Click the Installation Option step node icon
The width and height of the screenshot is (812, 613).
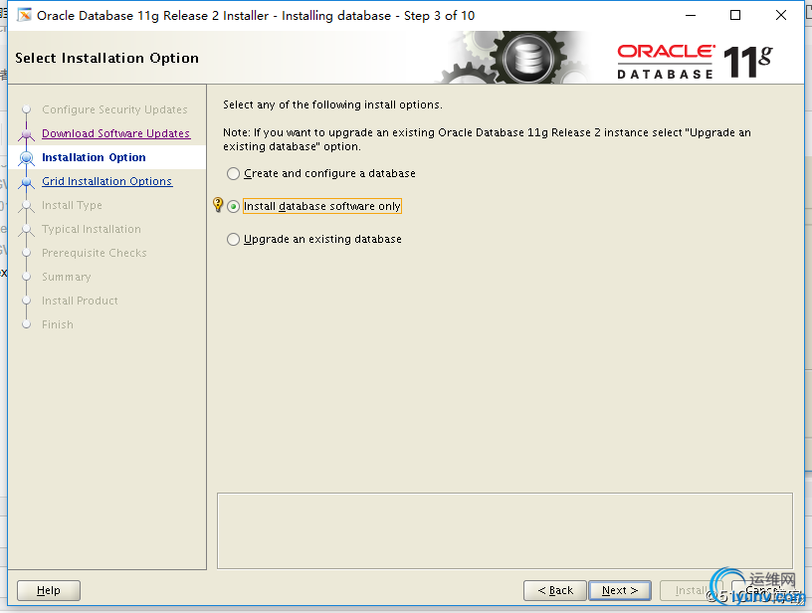(x=27, y=157)
